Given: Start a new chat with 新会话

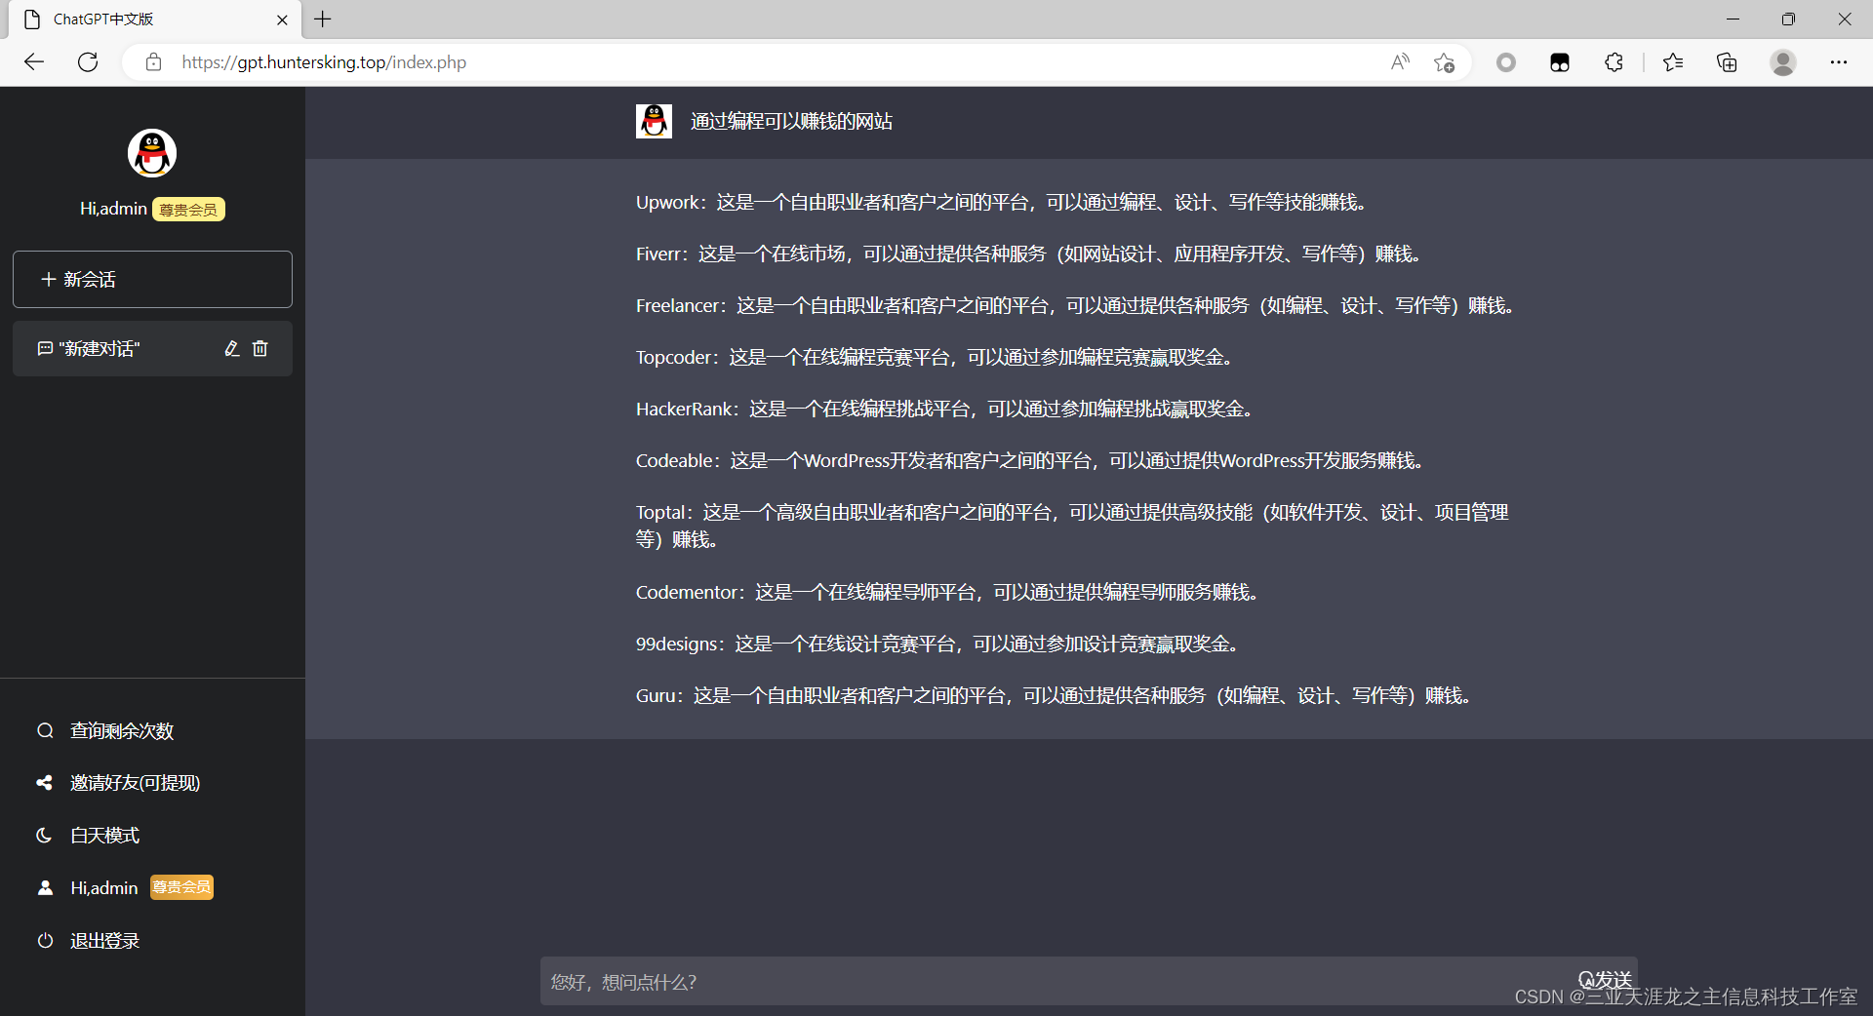Looking at the screenshot, I should point(152,280).
